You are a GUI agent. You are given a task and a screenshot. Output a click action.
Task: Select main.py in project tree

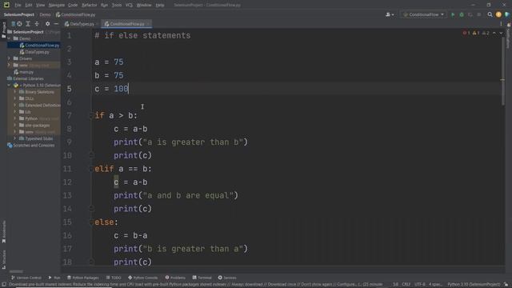pos(23,72)
